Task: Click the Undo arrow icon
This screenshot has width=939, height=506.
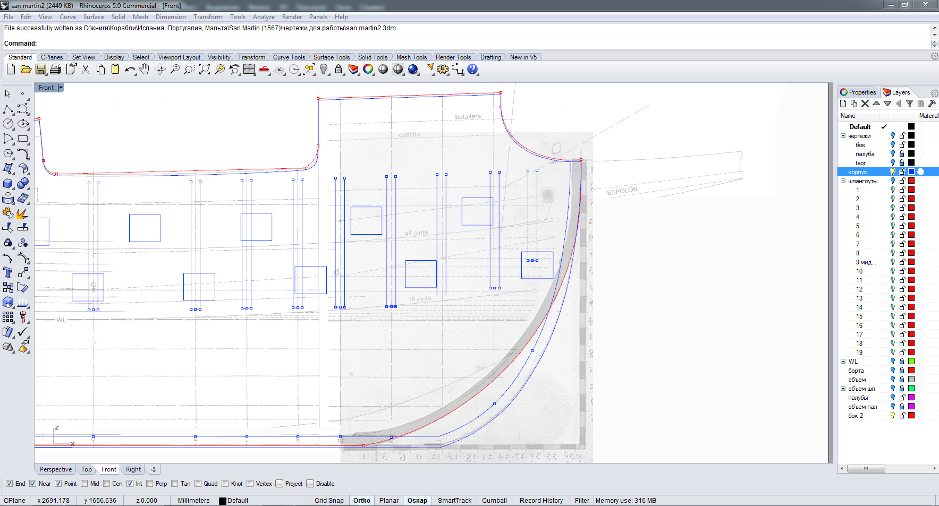Action: coord(129,70)
